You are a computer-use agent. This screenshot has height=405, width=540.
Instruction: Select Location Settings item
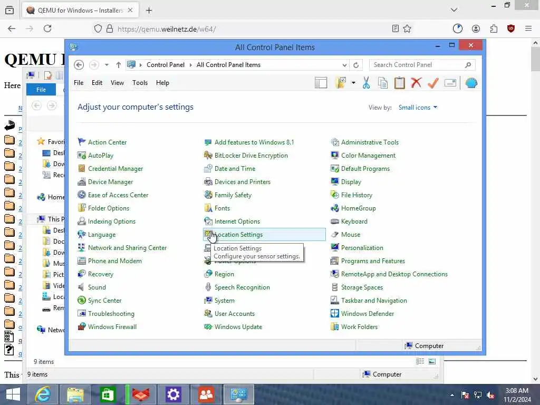(264, 235)
